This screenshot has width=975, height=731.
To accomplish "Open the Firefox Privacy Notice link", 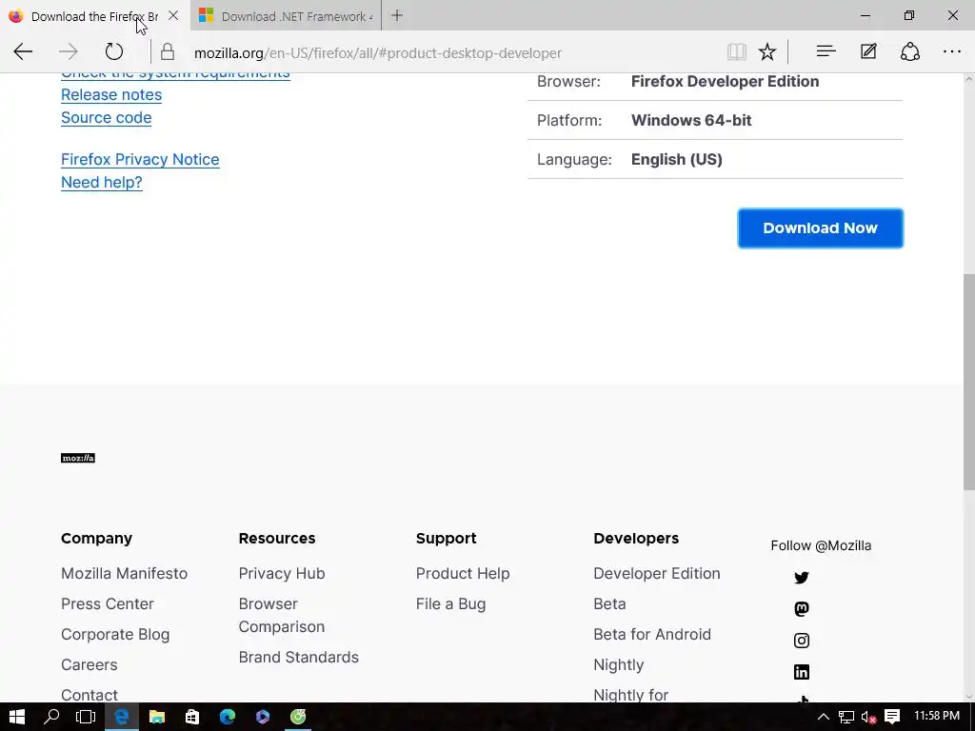I will (x=140, y=160).
